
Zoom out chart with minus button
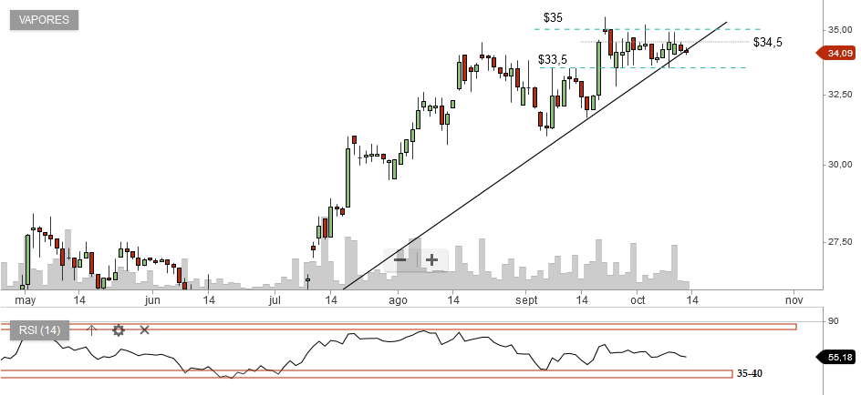(x=400, y=259)
